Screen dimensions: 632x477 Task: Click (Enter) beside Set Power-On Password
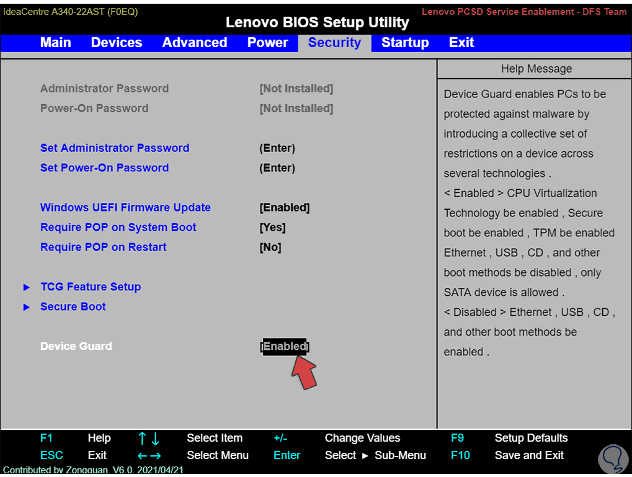pos(277,167)
